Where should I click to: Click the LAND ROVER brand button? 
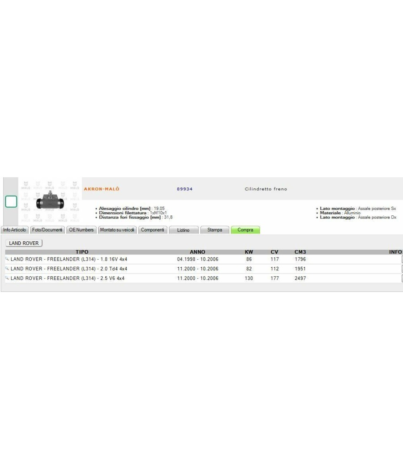point(24,243)
